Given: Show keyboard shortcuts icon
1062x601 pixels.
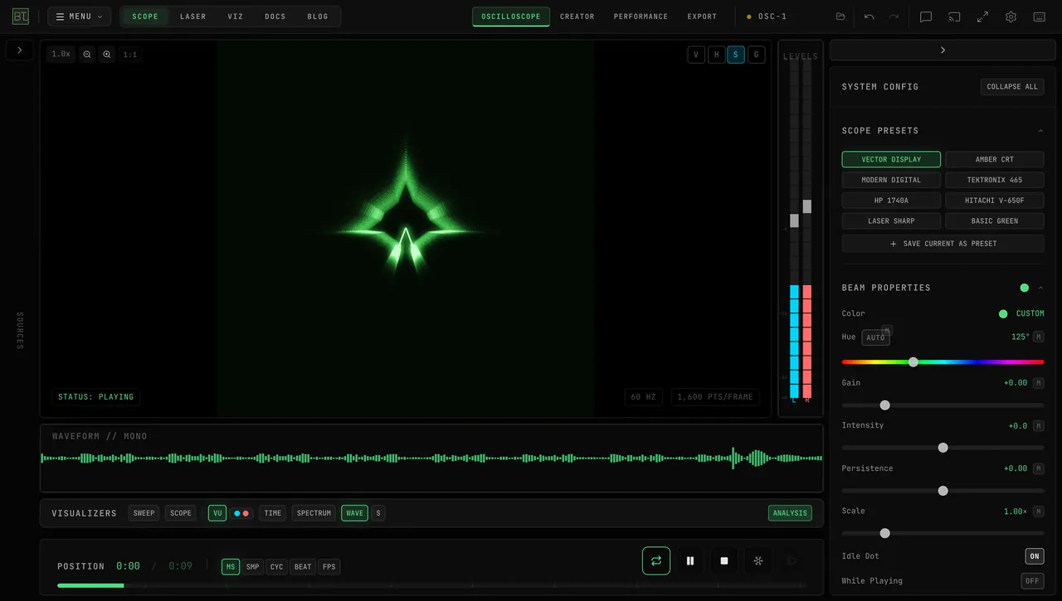Looking at the screenshot, I should tap(1039, 17).
